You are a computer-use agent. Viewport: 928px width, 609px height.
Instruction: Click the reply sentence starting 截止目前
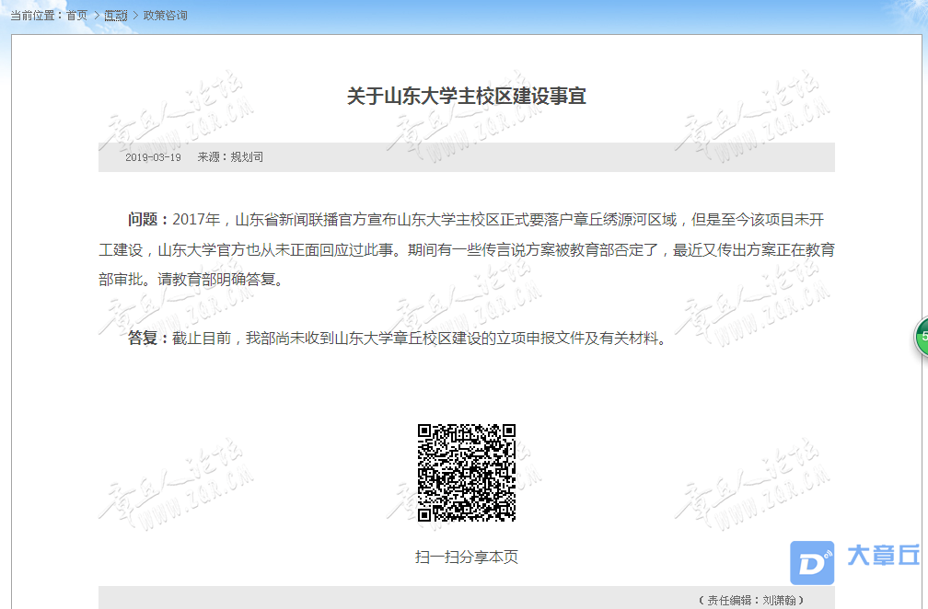click(422, 339)
